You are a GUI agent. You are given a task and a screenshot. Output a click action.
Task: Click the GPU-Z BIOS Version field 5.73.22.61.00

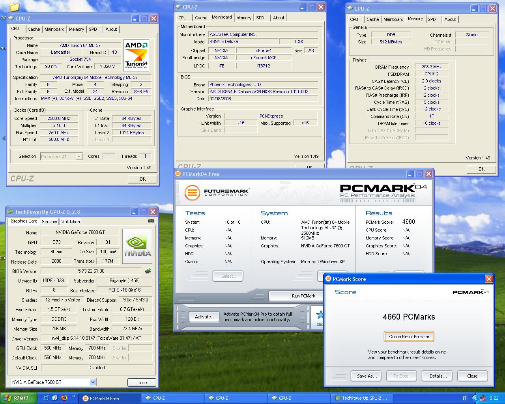pos(91,271)
